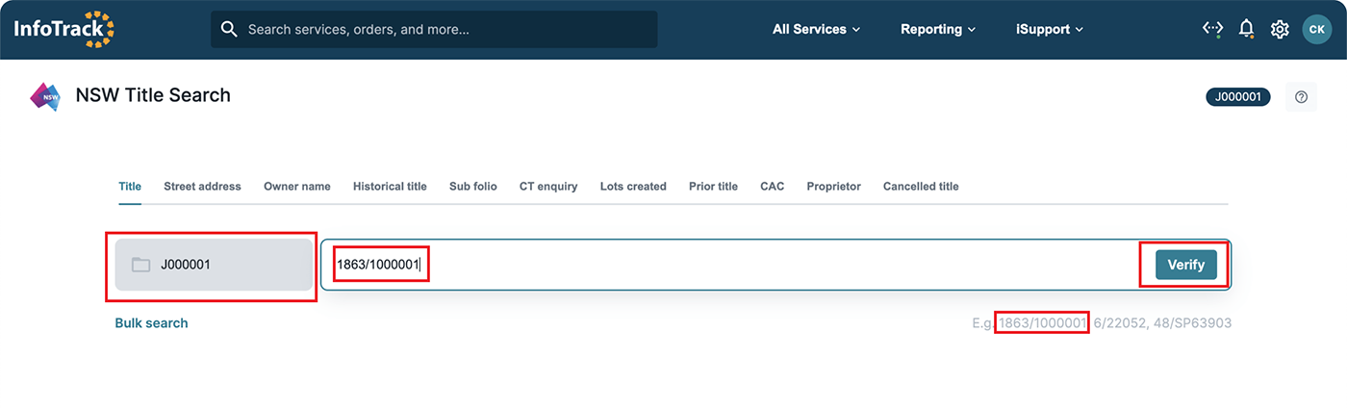The width and height of the screenshot is (1347, 408).
Task: Click the InfoTrack logo
Action: click(64, 29)
